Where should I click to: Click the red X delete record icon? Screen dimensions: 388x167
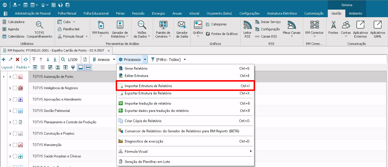point(18,59)
